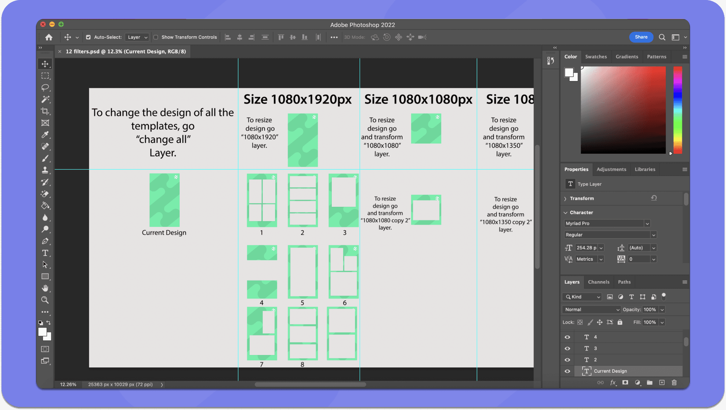
Task: Select the Magic Wand tool
Action: [45, 99]
